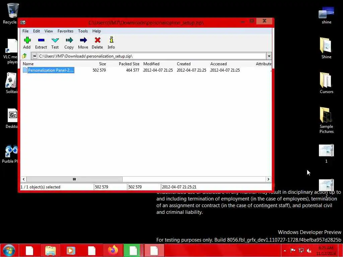Select the Sample Pictures folder
Image resolution: width=343 pixels, height=257 pixels.
click(326, 120)
